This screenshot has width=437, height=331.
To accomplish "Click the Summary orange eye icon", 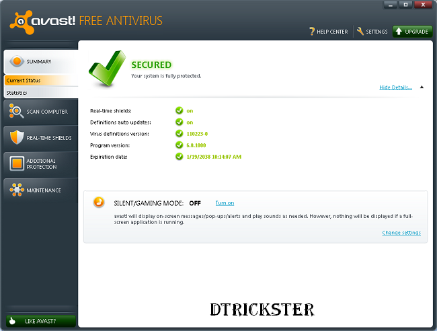I will coord(17,61).
